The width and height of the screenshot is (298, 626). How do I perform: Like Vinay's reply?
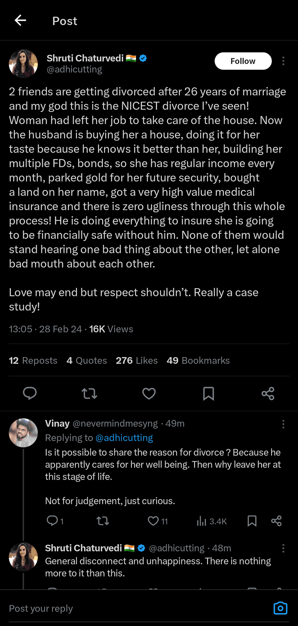tap(154, 521)
